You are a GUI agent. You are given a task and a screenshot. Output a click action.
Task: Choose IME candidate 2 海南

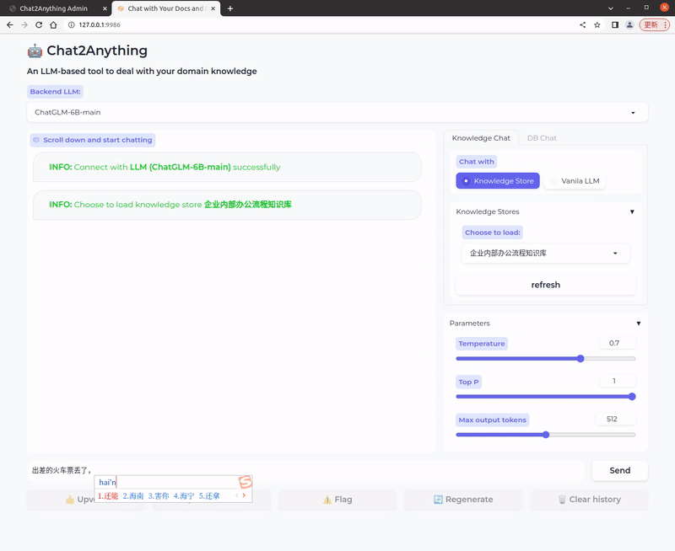coord(133,496)
